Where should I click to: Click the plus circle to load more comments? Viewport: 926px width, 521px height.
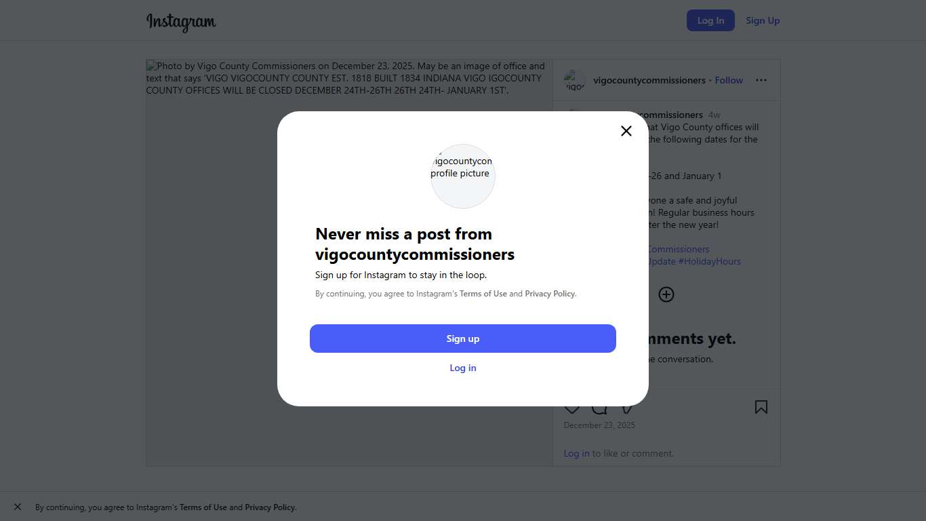[x=666, y=294]
